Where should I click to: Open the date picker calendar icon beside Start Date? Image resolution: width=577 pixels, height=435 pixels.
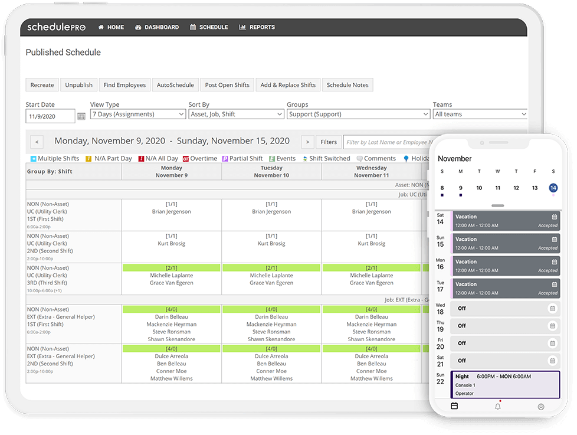[81, 116]
